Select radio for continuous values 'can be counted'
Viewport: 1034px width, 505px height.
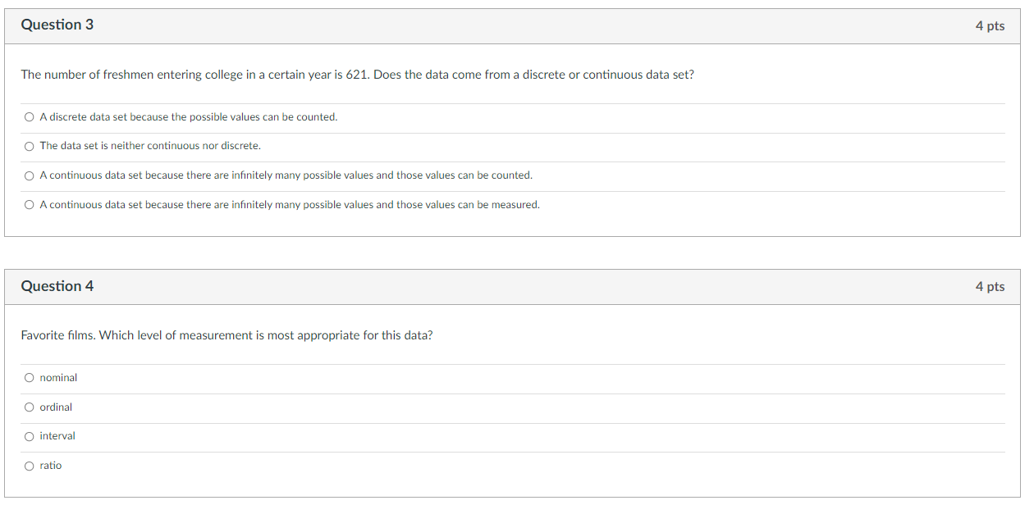[x=30, y=175]
